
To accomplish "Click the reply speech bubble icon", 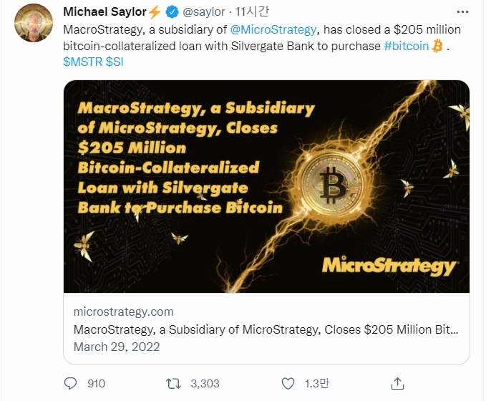I will click(x=70, y=384).
